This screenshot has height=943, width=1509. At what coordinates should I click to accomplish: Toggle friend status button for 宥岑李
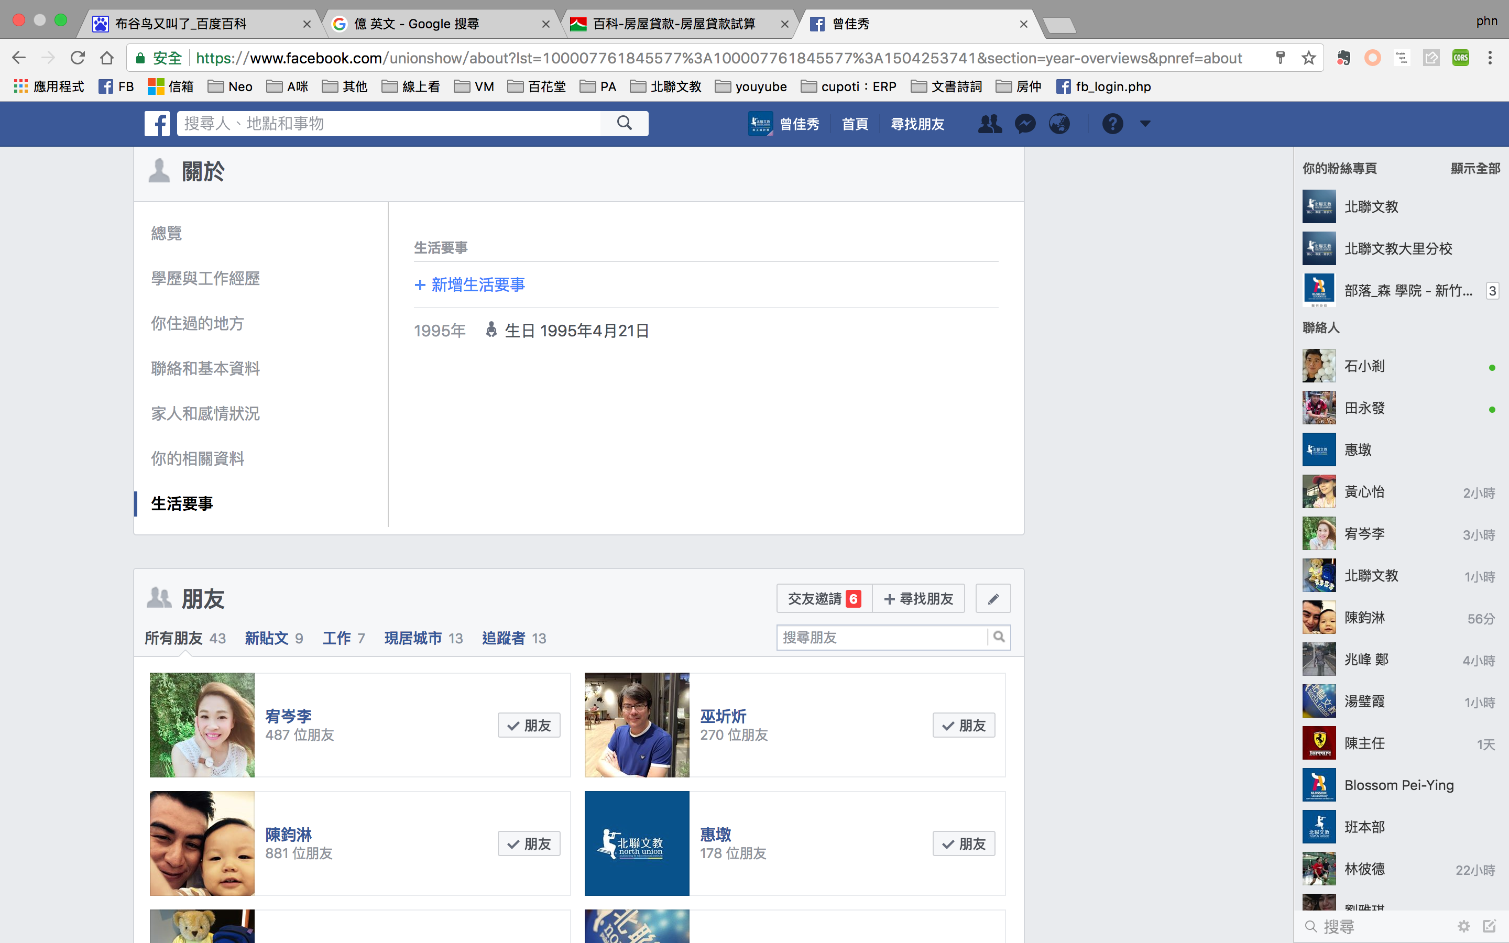point(529,726)
